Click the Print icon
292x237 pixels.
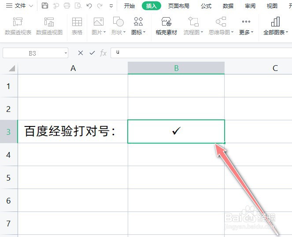(x=67, y=6)
